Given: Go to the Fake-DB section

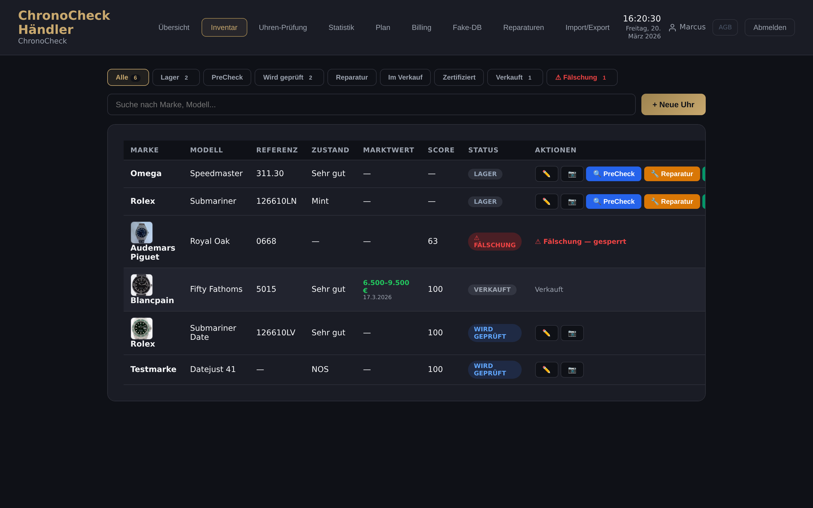Looking at the screenshot, I should [467, 28].
